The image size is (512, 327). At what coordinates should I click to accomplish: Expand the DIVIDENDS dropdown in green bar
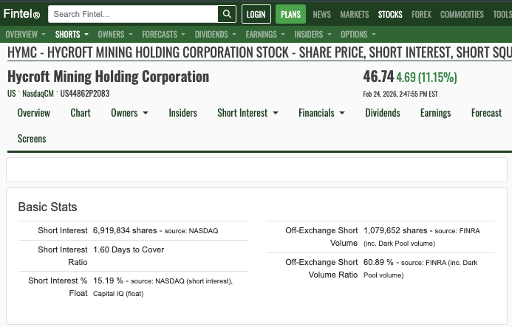[x=216, y=34]
